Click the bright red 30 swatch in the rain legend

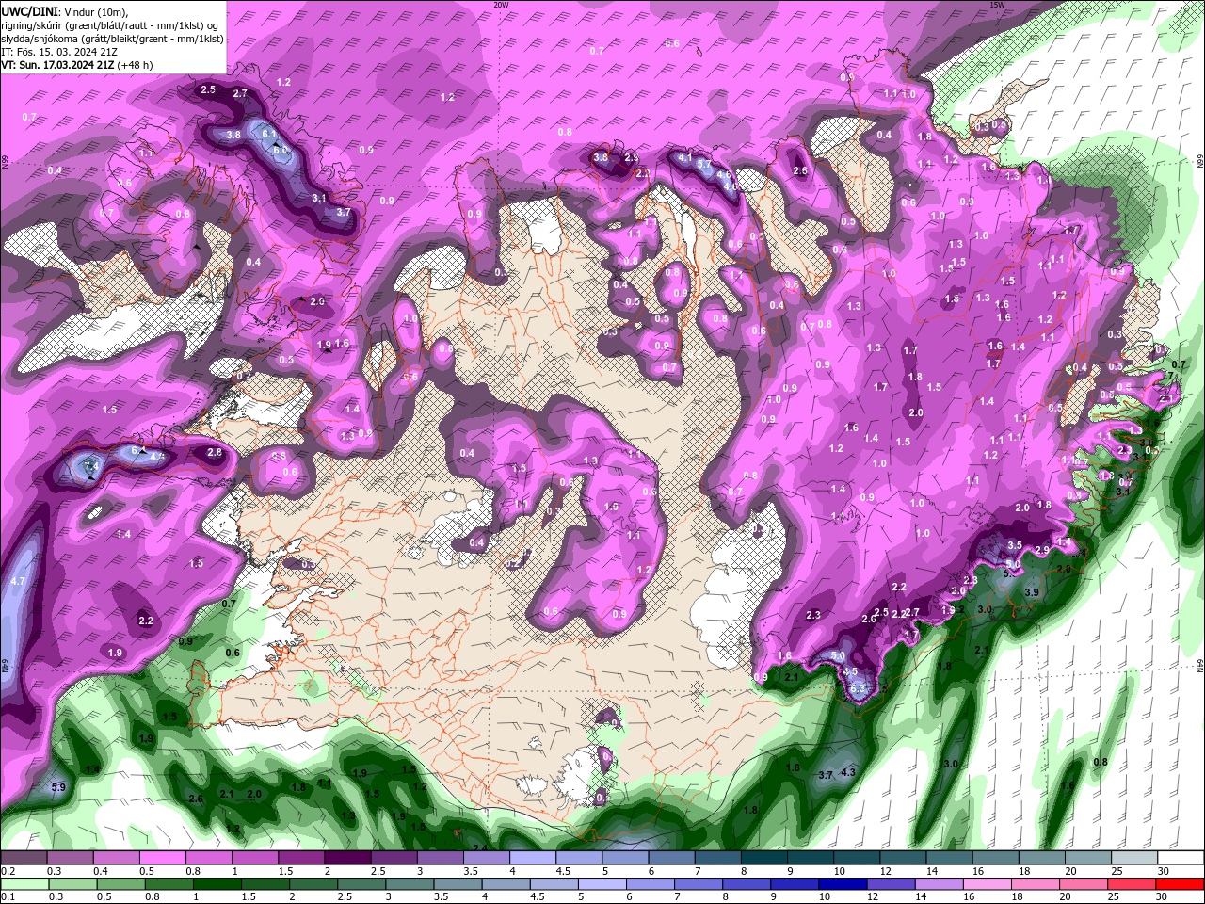point(1179,884)
